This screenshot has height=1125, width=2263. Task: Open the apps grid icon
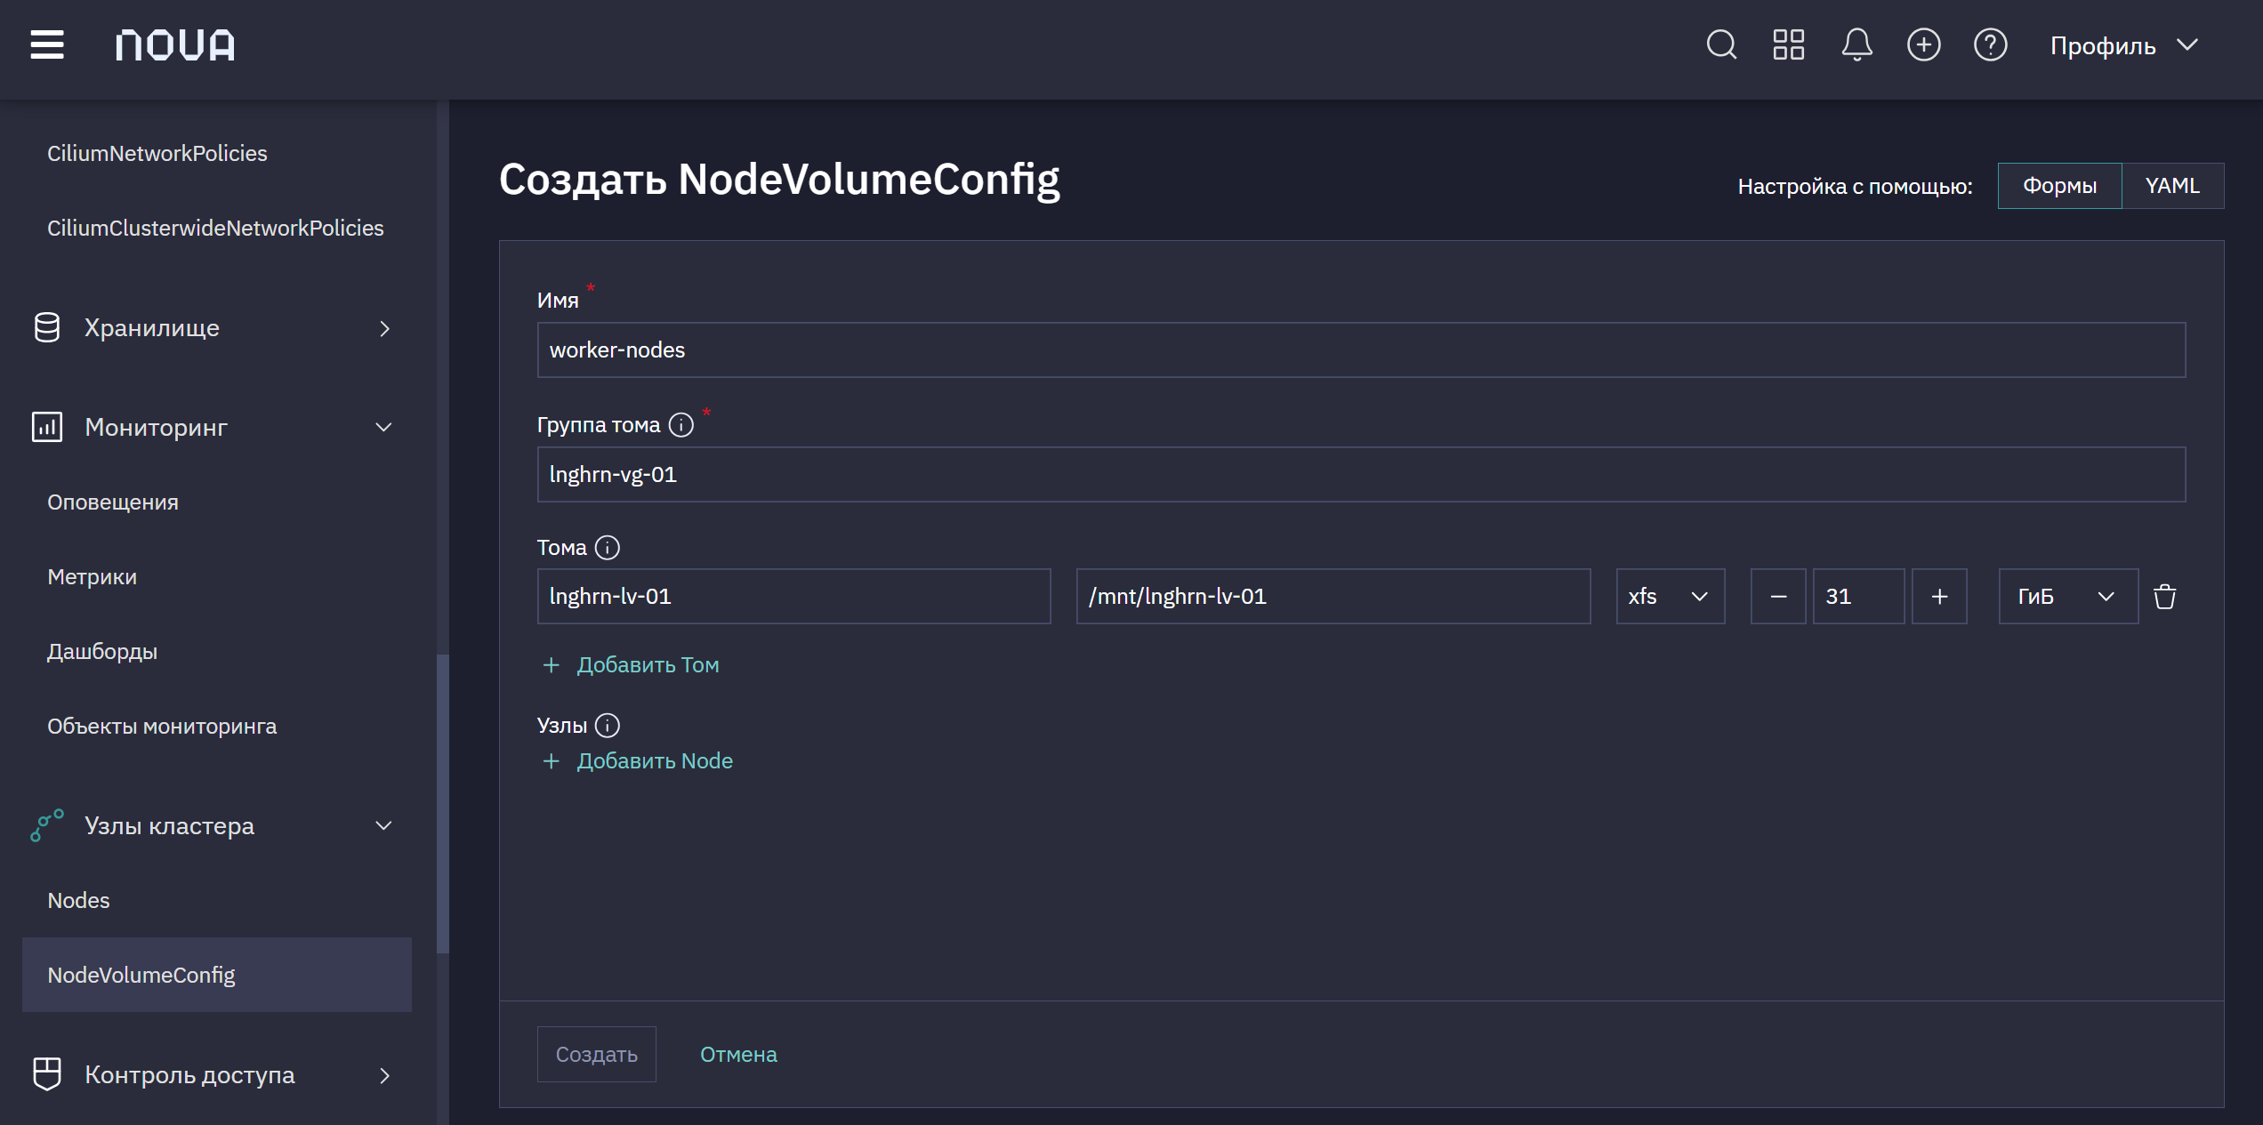(x=1788, y=44)
